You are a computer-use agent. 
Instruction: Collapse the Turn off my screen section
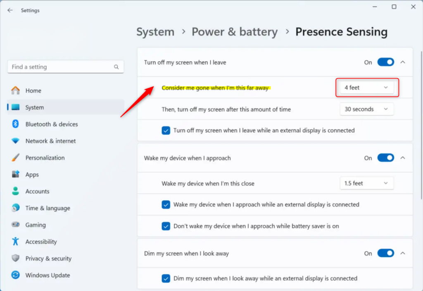(403, 62)
